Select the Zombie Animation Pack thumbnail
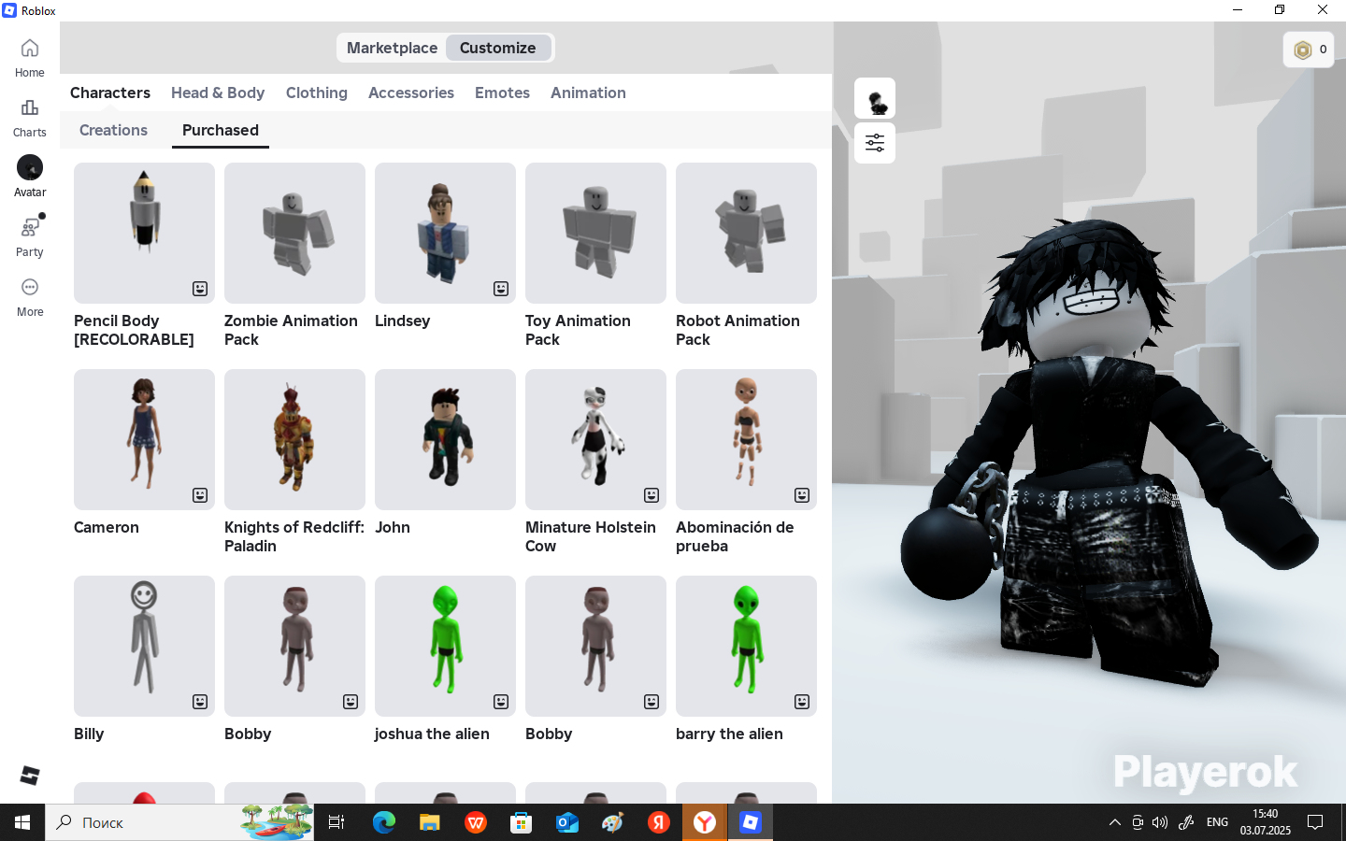Screen dimensions: 1346x841 tap(294, 233)
